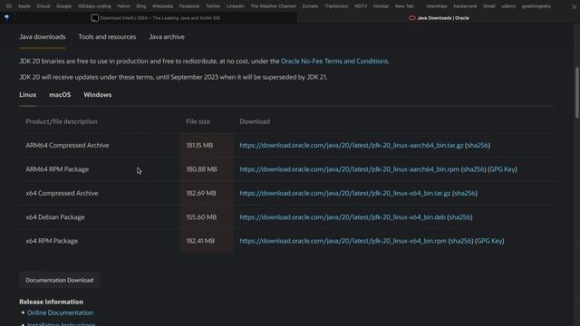Open the Apple bookmark

pyautogui.click(x=24, y=6)
